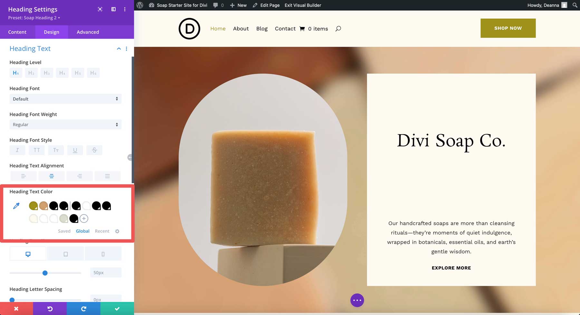Select the tan global color swatch
This screenshot has height=315, width=580.
point(43,205)
